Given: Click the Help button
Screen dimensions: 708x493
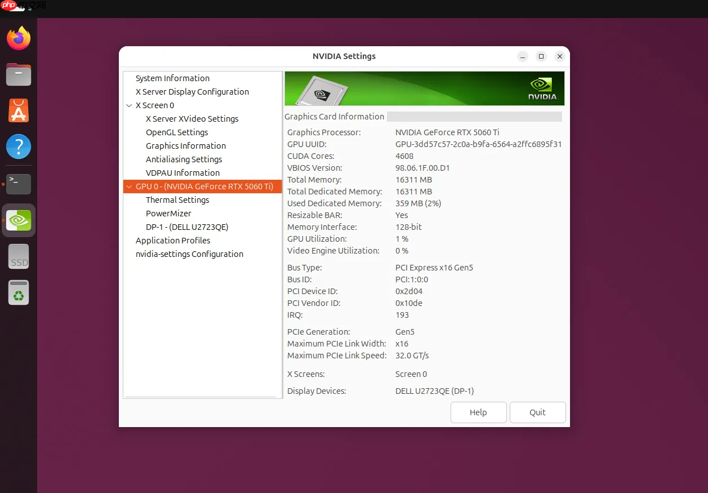Looking at the screenshot, I should coord(478,412).
